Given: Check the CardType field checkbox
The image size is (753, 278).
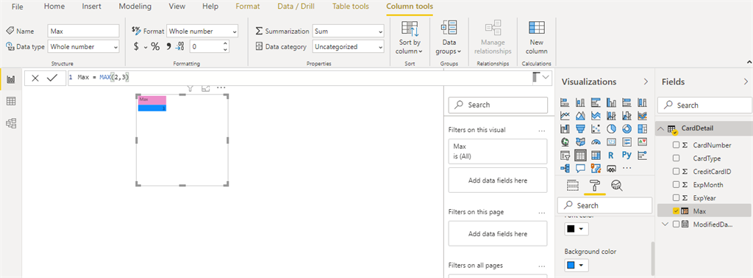Looking at the screenshot, I should click(x=677, y=158).
